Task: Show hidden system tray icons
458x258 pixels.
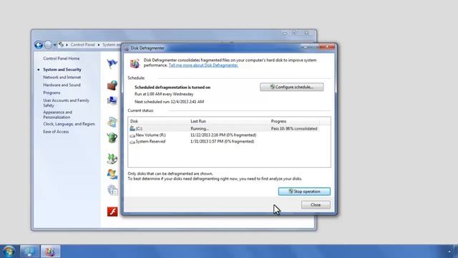Action: [449, 252]
